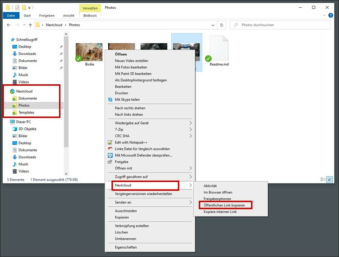Click the Notepad++ icon in context menu

click(x=110, y=142)
